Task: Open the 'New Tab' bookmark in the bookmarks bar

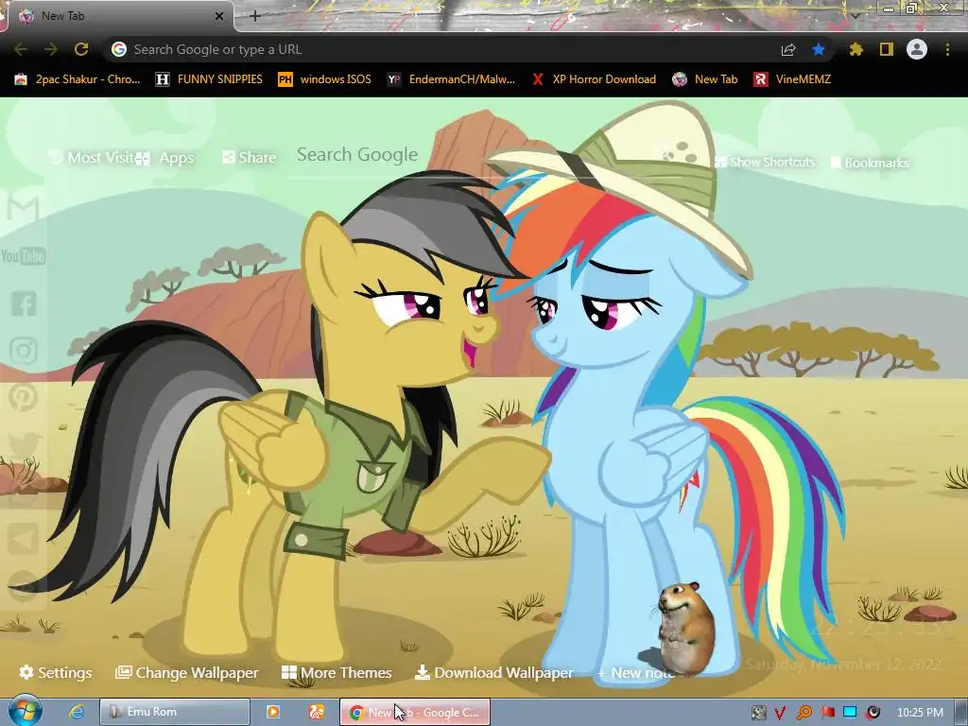Action: coord(705,79)
